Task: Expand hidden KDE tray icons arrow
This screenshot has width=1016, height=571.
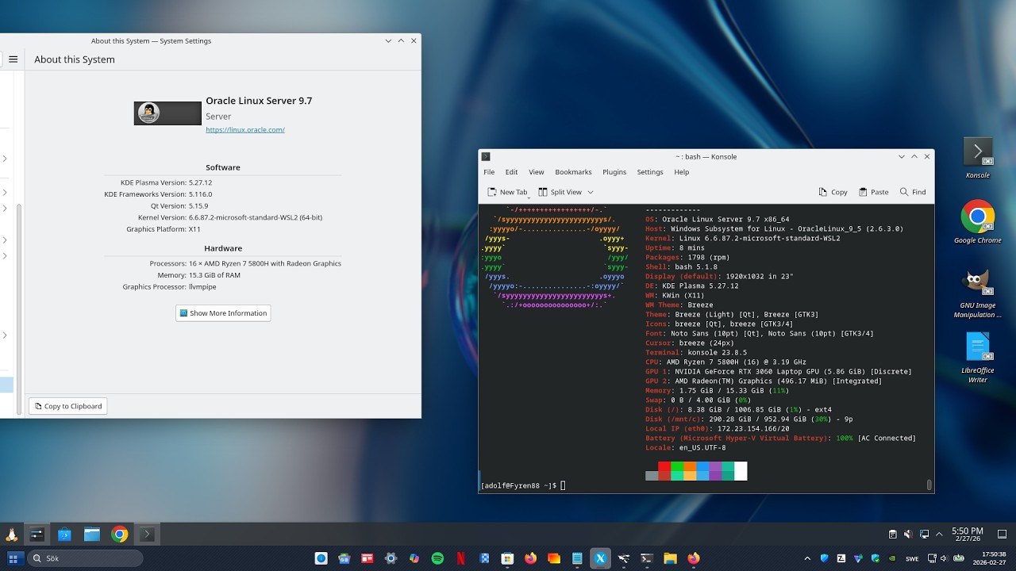Action: click(940, 535)
